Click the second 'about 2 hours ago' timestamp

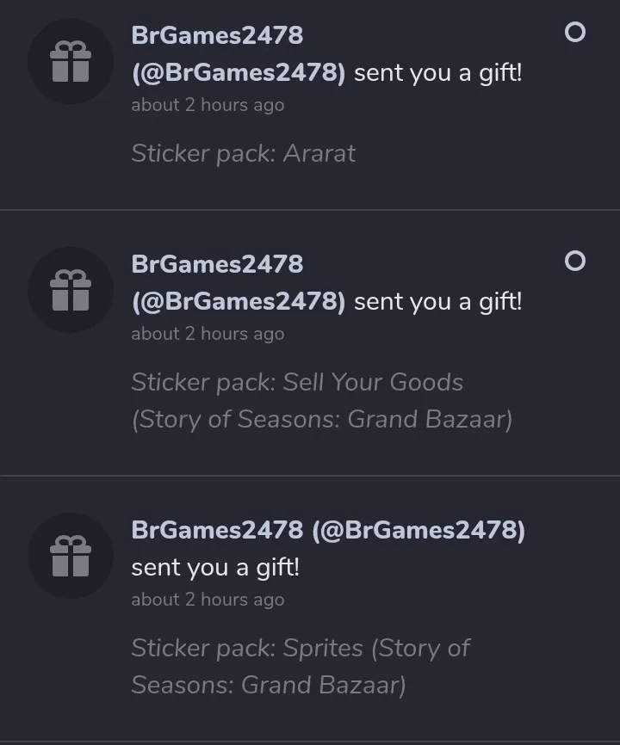tap(208, 334)
